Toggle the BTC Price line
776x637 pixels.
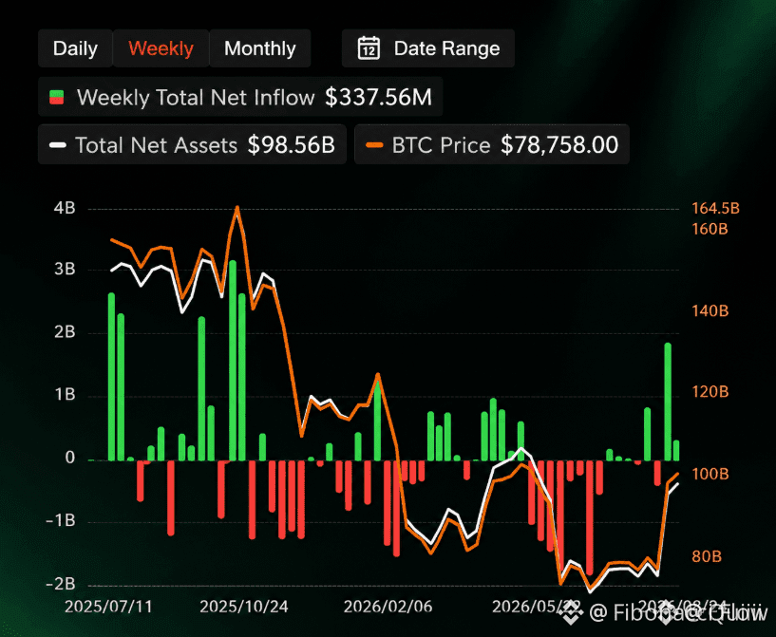pyautogui.click(x=491, y=145)
